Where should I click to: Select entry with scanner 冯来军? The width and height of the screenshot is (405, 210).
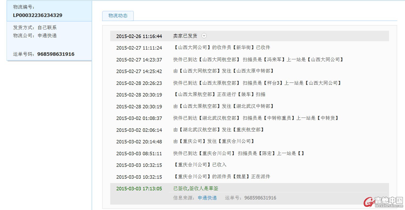pos(258,60)
